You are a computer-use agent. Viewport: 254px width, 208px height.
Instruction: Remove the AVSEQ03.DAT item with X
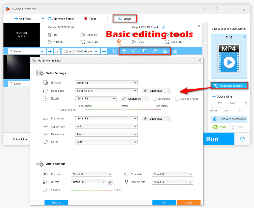point(199,26)
